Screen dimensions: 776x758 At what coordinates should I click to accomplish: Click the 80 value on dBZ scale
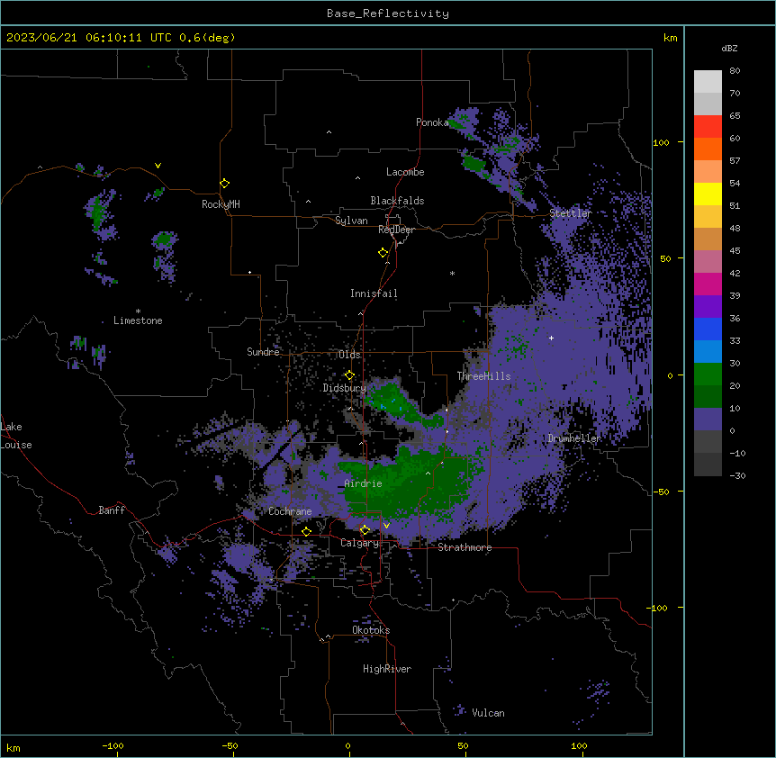735,71
